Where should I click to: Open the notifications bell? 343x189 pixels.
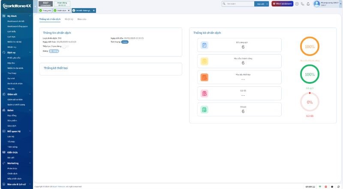pos(308,4)
